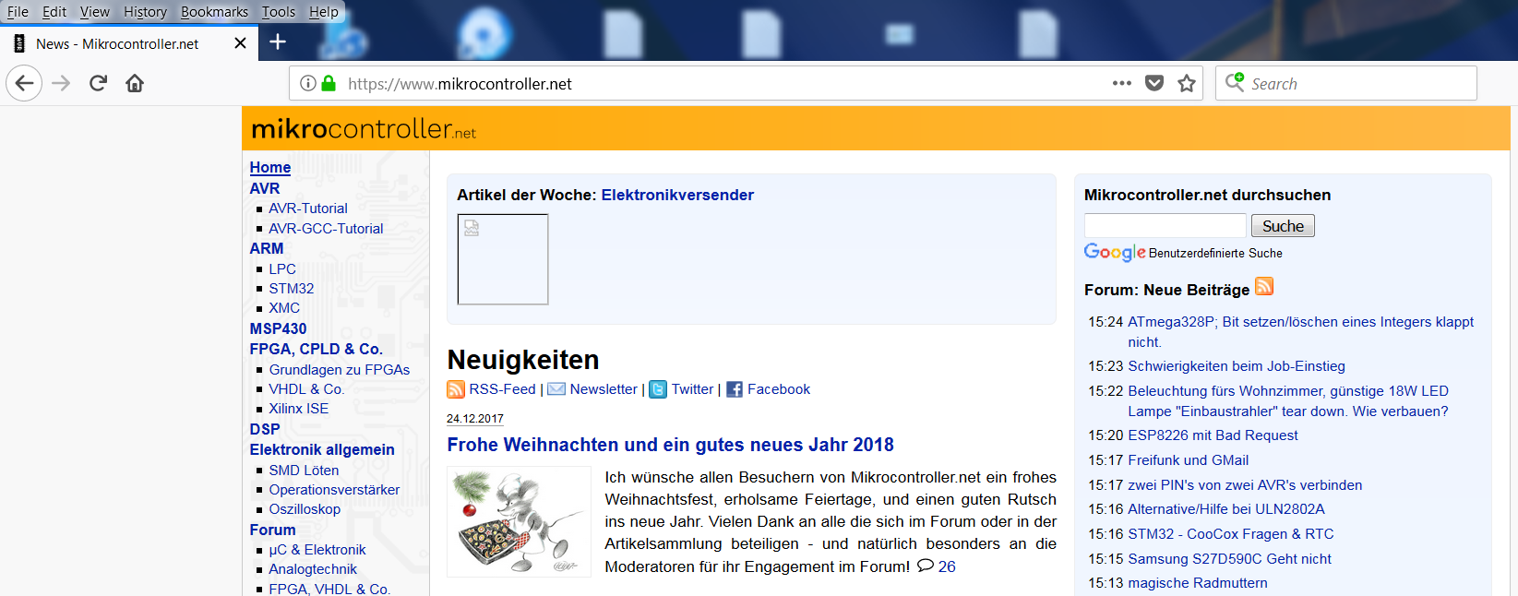Screen dimensions: 1518x596
Task: Open the Tools menu
Action: pyautogui.click(x=279, y=12)
